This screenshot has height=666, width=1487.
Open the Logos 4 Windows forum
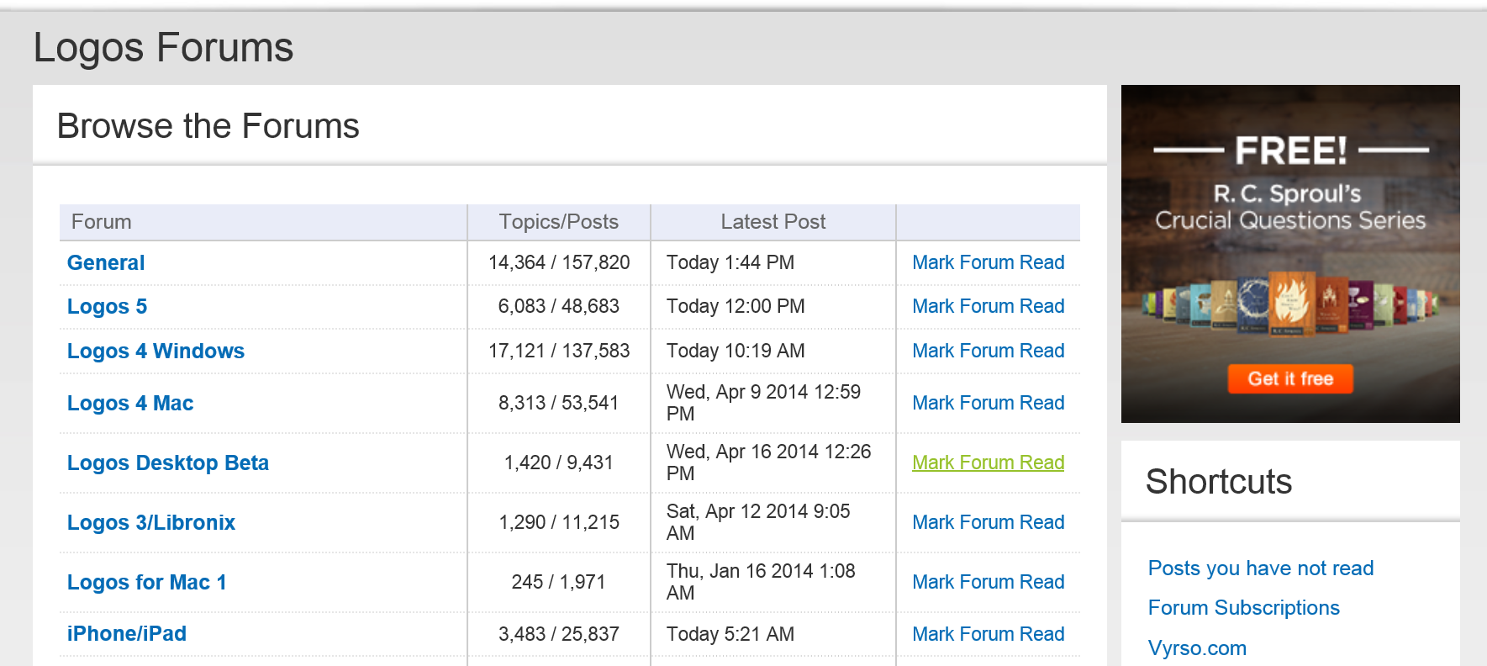pyautogui.click(x=156, y=351)
